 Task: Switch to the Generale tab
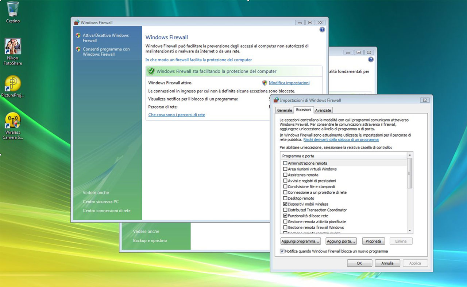285,110
